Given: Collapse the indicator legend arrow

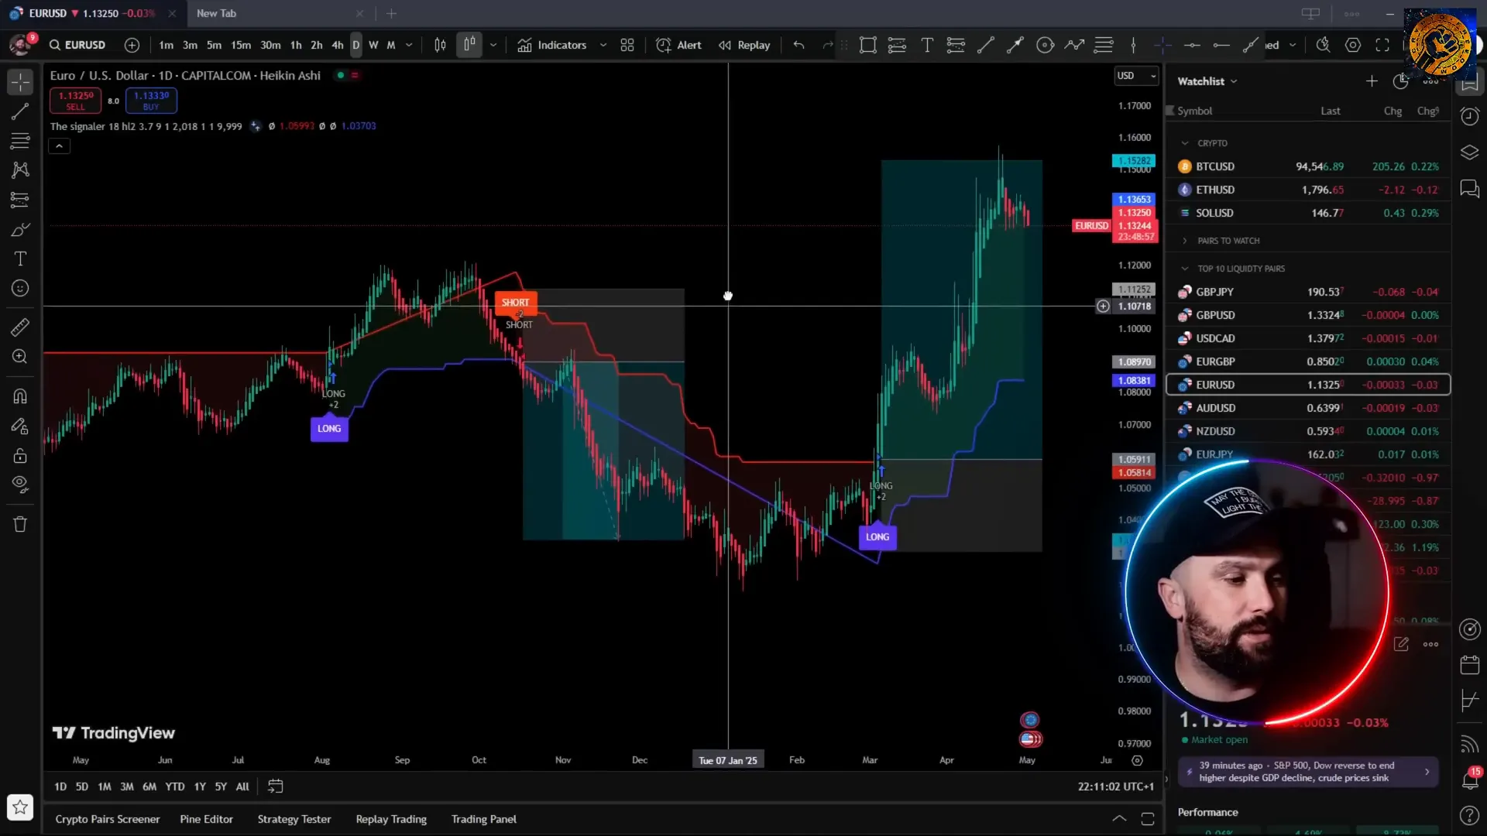Looking at the screenshot, I should tap(59, 146).
